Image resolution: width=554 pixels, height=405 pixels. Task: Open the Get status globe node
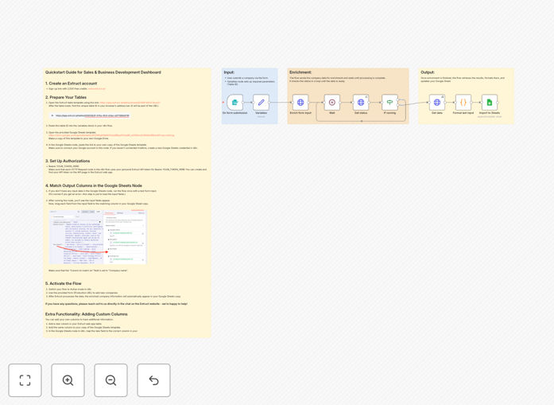tap(361, 103)
